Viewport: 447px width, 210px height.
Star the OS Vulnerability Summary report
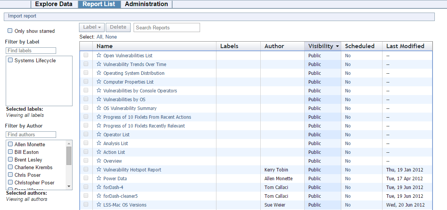tap(99, 108)
